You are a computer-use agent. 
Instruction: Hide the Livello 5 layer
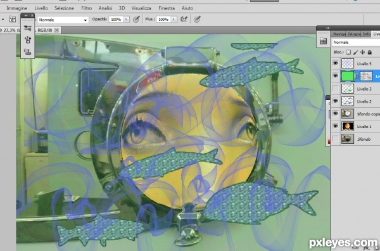click(x=336, y=63)
